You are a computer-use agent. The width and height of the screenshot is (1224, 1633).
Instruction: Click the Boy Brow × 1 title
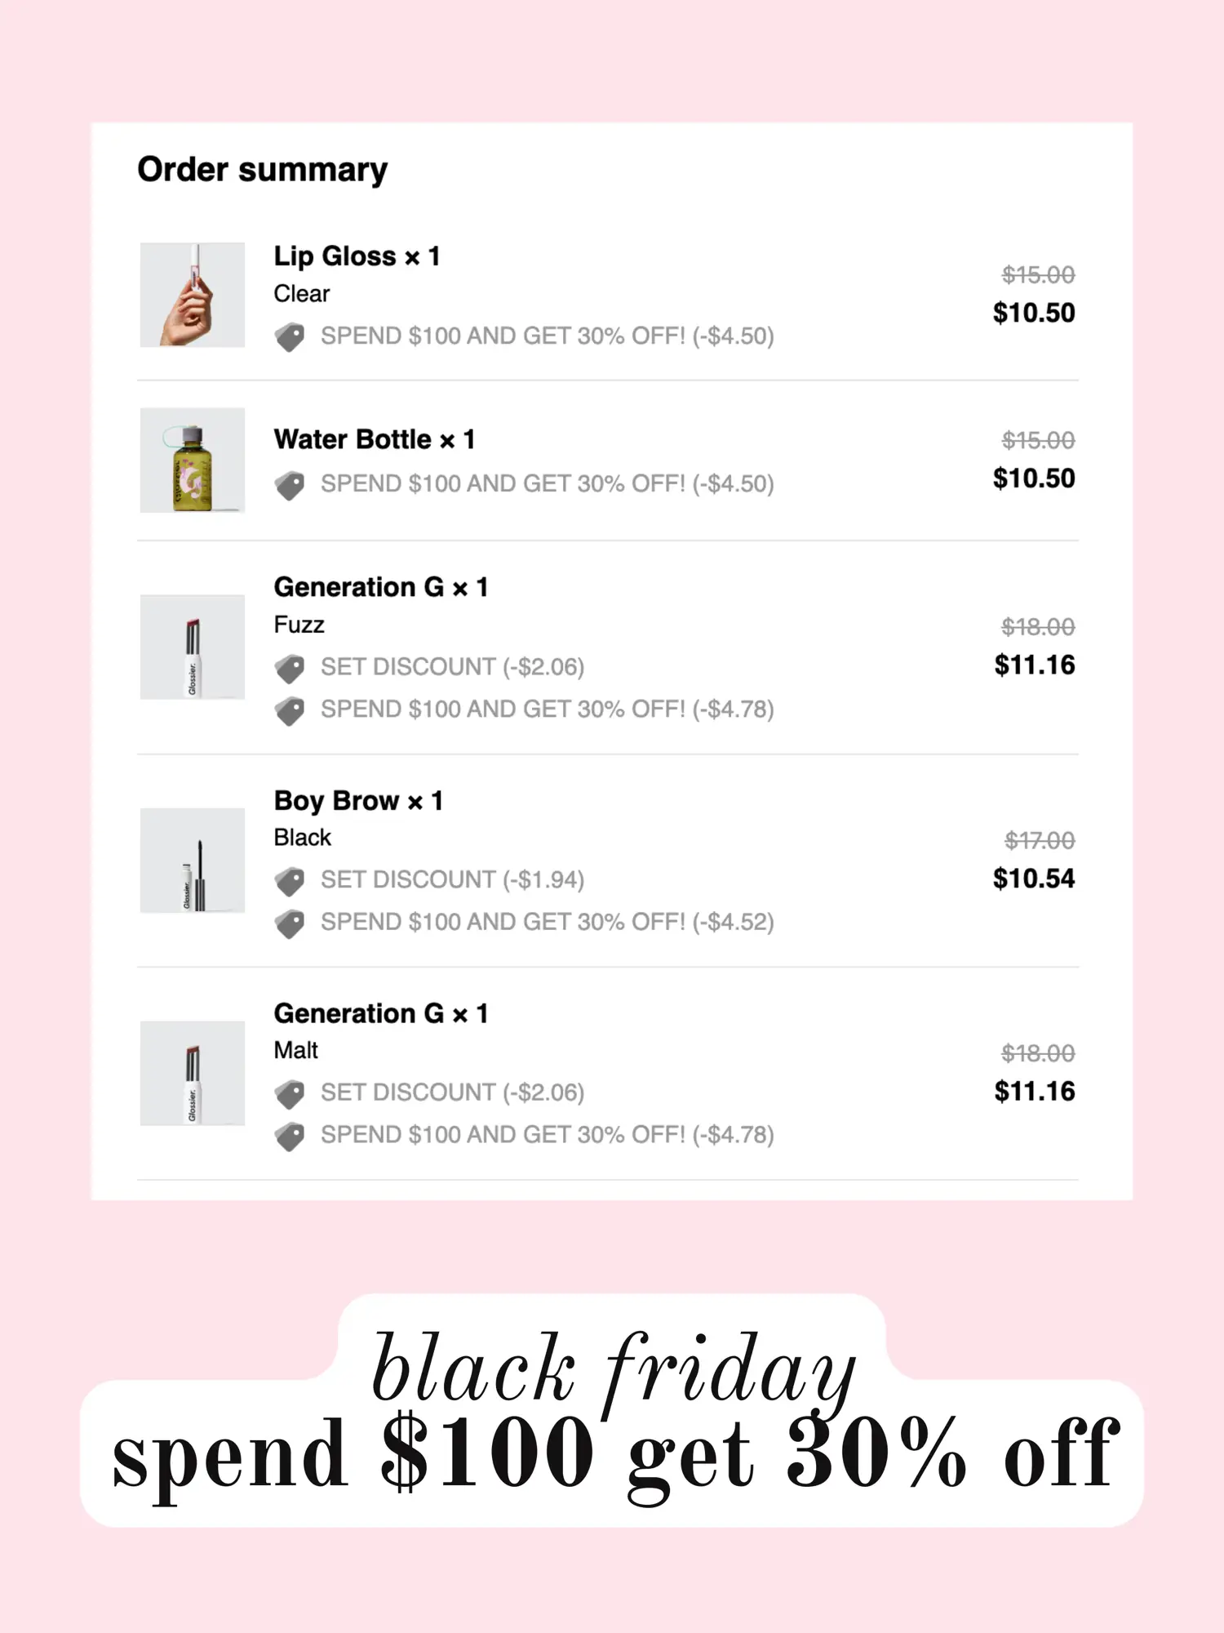coord(358,801)
